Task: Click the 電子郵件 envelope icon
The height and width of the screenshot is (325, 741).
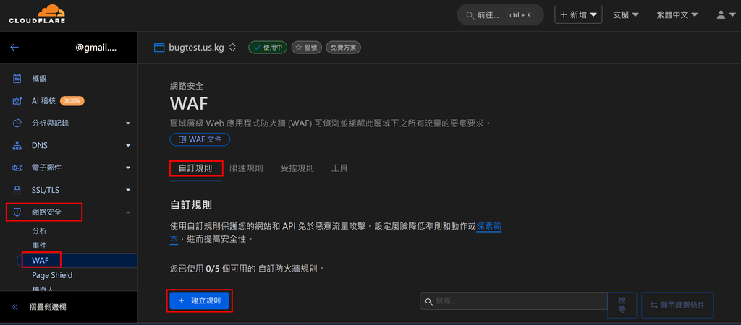Action: click(17, 168)
